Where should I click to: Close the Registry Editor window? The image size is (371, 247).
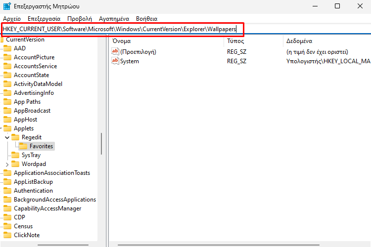[360, 6]
